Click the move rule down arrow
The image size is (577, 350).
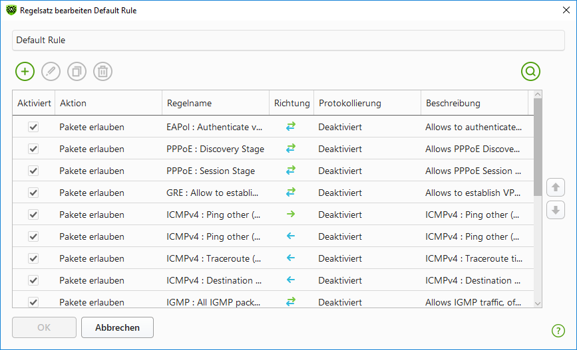[555, 210]
